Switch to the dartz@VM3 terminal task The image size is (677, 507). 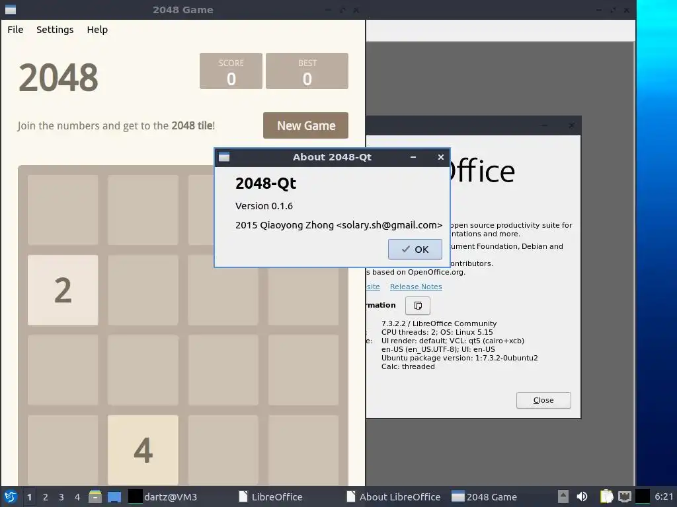coord(163,496)
